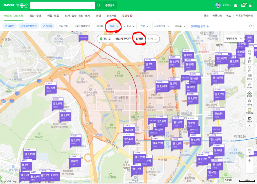257x184 pixels.
Task: Select 성남시 분당구 in location breadcrumb
Action: coord(123,39)
